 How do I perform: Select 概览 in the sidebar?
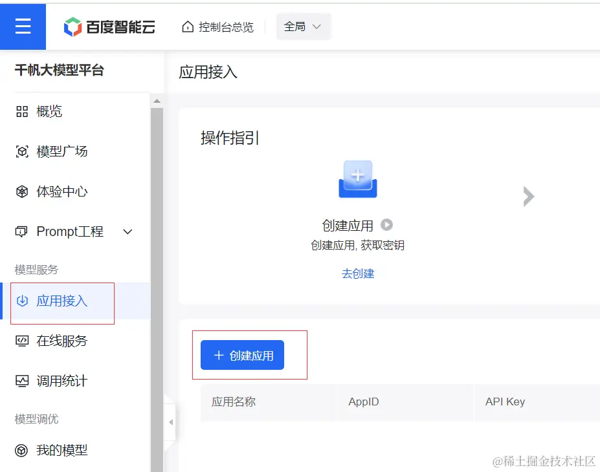[x=49, y=112]
